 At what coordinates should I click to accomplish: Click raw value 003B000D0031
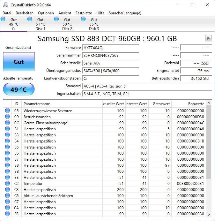(190, 184)
